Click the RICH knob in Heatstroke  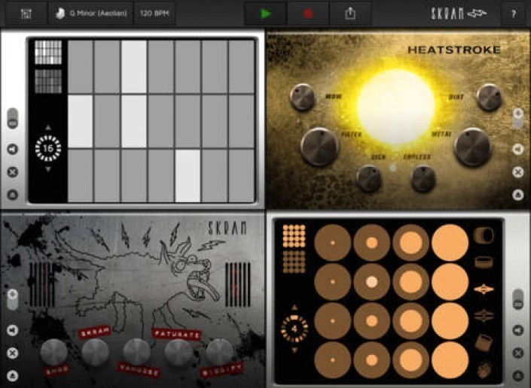[x=369, y=178]
